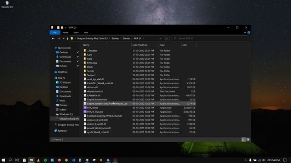Select the dlcpatchstub.txt text document
Screen dimensions: 291x163
[x=95, y=91]
